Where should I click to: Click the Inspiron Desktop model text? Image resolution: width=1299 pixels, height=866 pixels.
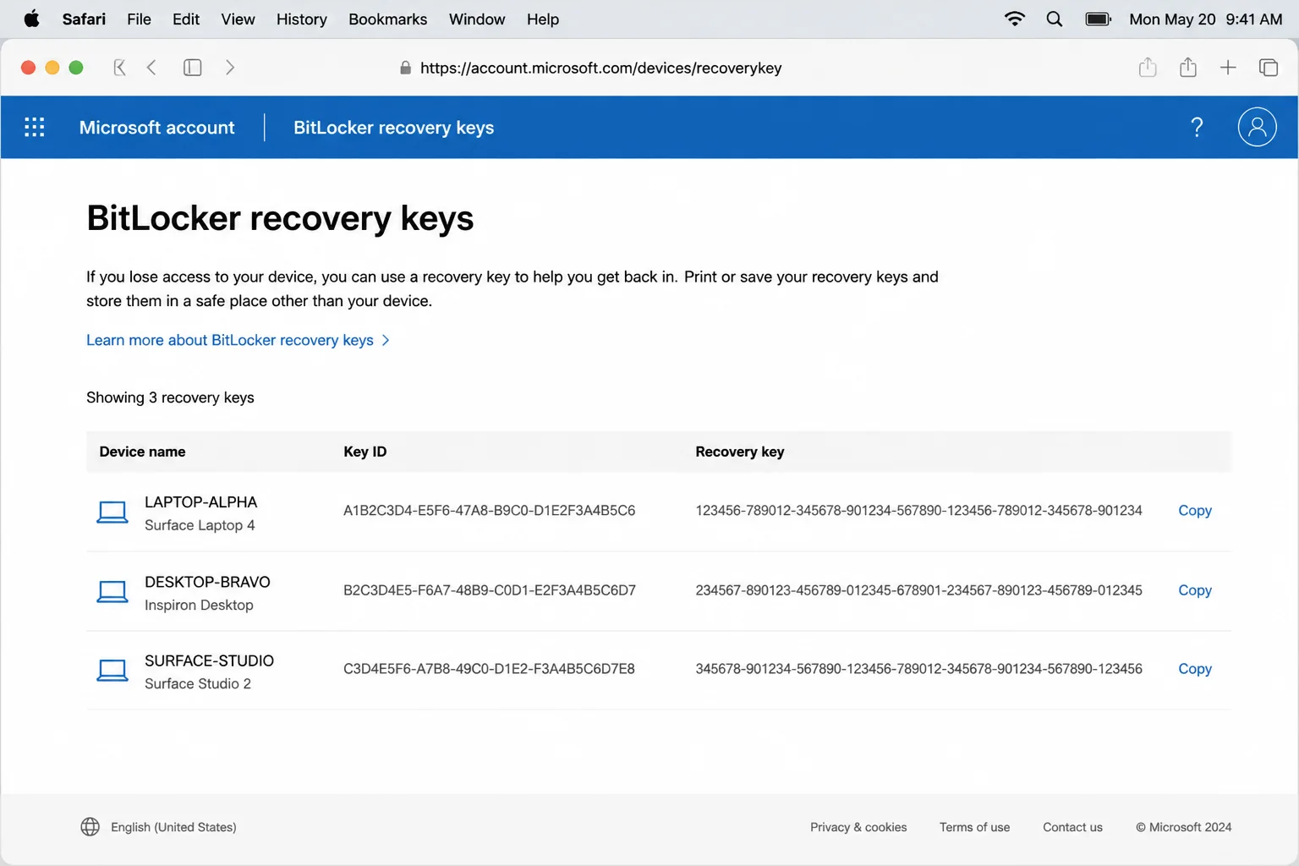[199, 605]
